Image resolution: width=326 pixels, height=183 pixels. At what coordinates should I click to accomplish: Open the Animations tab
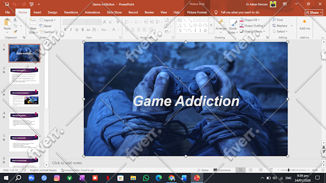coord(93,12)
